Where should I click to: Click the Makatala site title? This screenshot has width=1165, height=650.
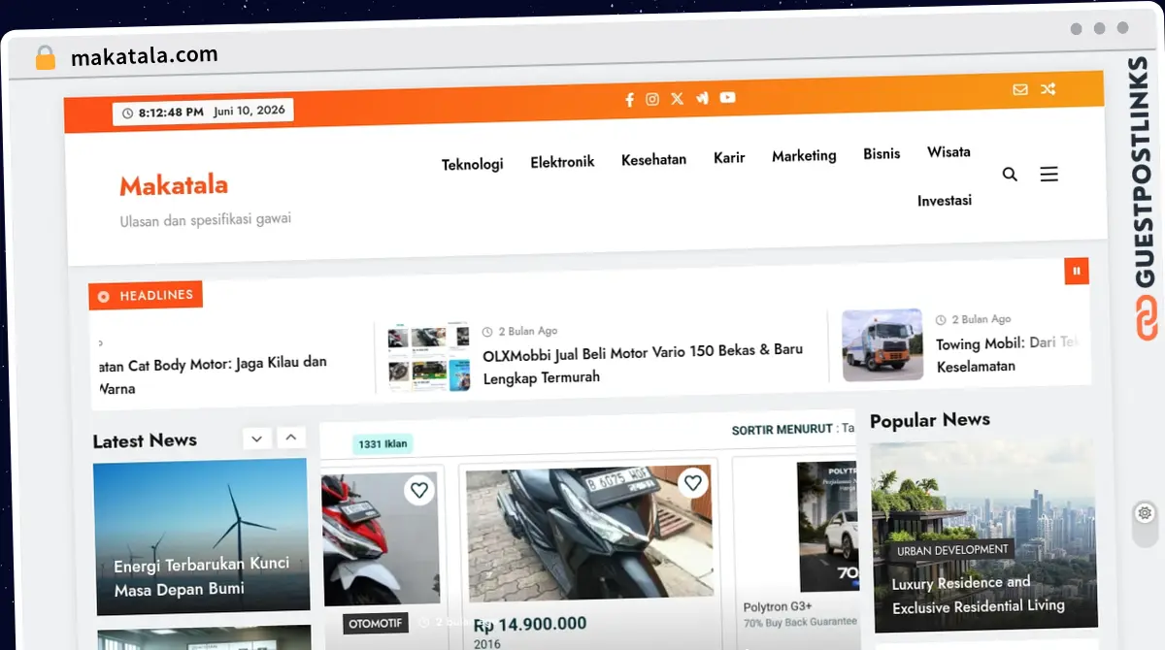(x=174, y=184)
